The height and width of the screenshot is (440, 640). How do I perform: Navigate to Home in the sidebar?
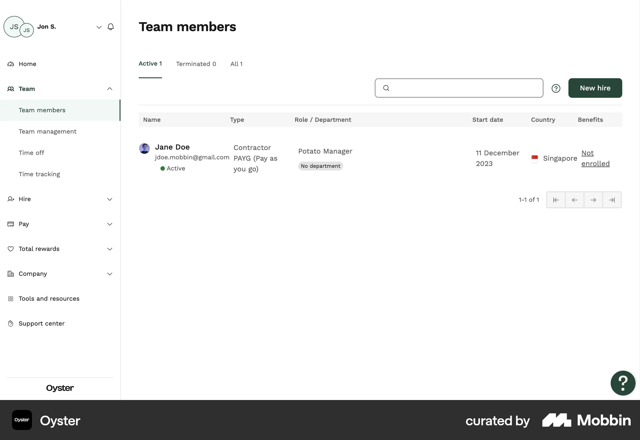tap(27, 64)
